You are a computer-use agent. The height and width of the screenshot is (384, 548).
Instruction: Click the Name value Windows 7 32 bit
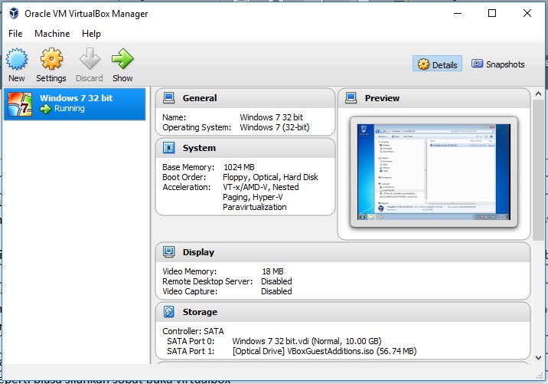point(271,117)
